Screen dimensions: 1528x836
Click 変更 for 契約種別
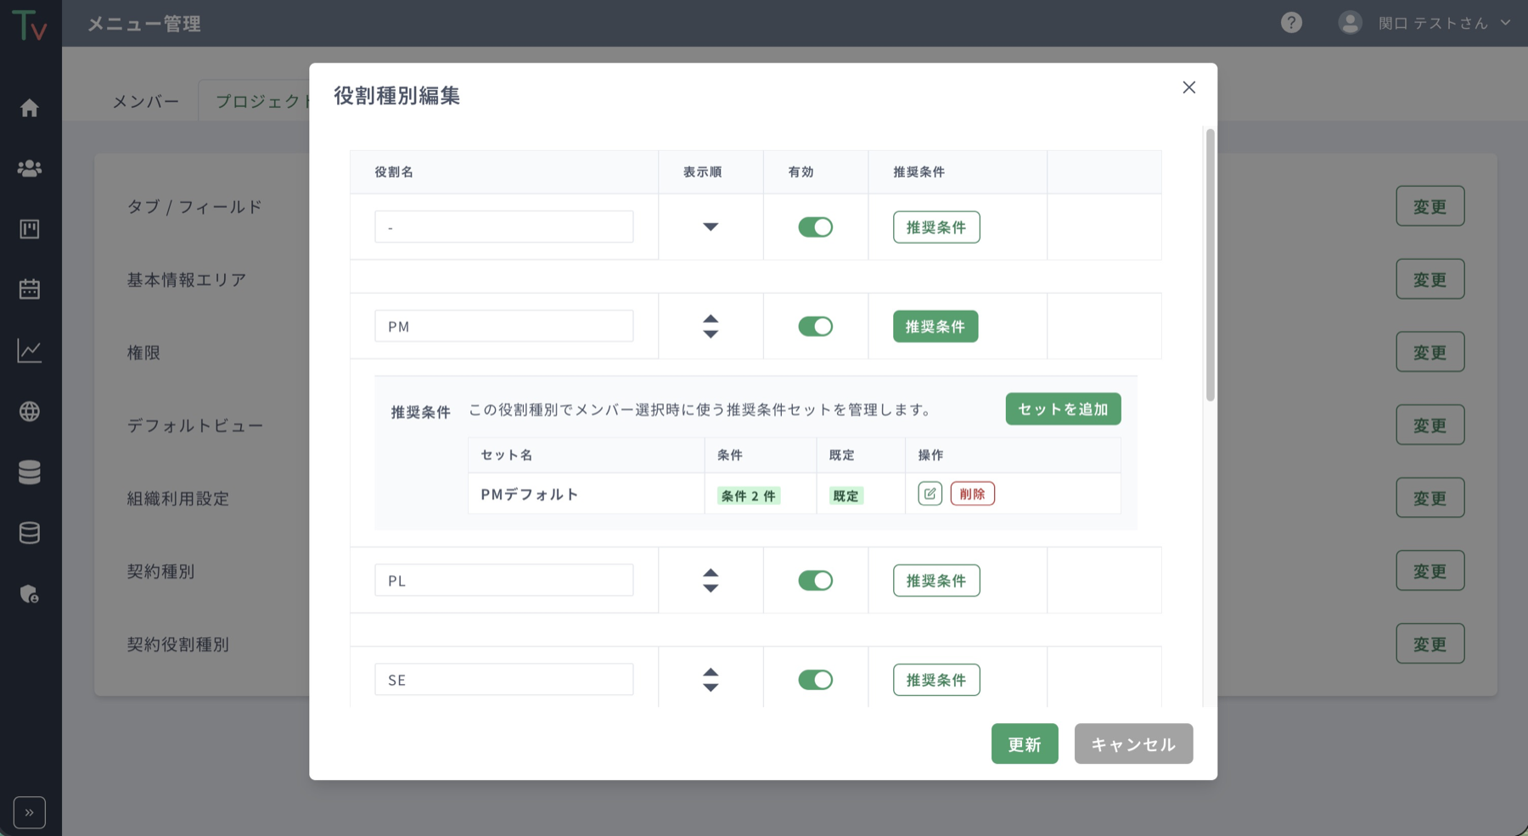click(1430, 571)
